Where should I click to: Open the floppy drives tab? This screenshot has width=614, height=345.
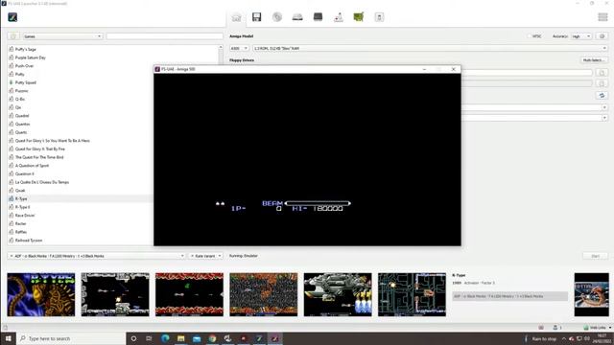[256, 17]
